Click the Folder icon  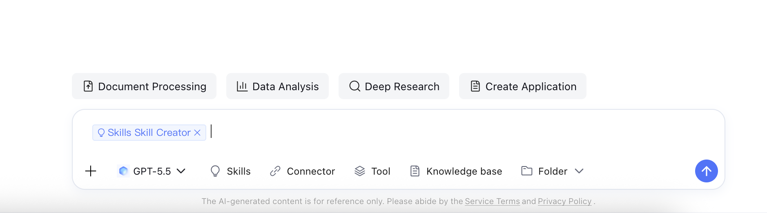527,171
